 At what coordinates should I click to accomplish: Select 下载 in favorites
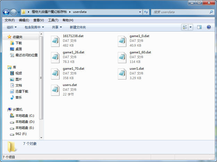(19, 43)
